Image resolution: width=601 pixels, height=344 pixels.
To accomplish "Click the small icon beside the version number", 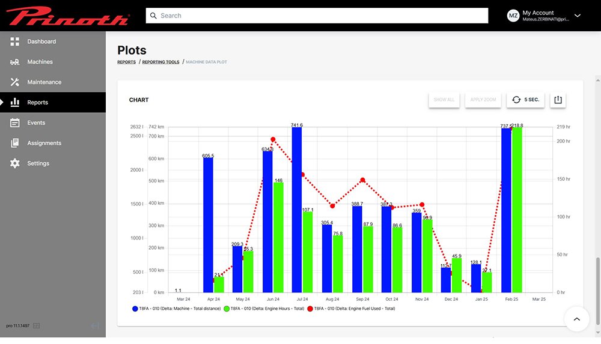I will [x=36, y=325].
